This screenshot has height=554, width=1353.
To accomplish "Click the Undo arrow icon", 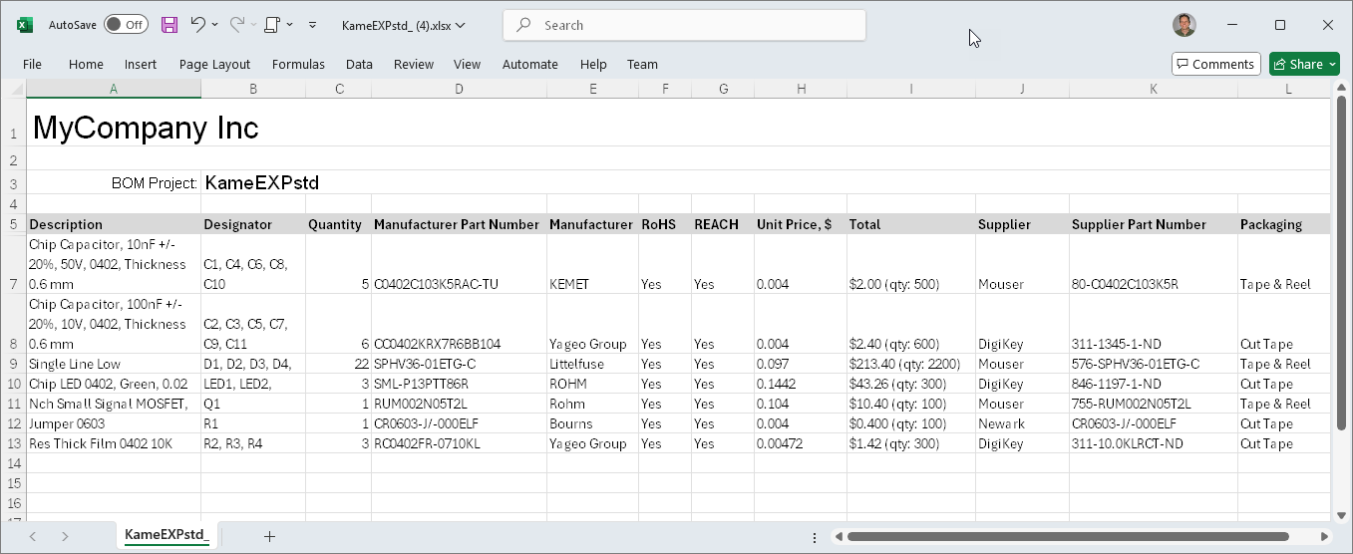I will (197, 25).
